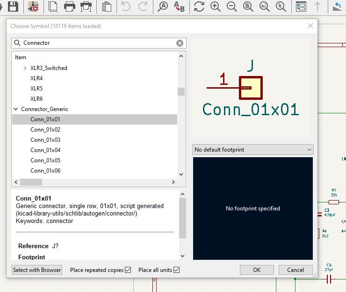The image size is (346, 292).
Task: Select the Conn_01x04 symbol
Action: [45, 150]
